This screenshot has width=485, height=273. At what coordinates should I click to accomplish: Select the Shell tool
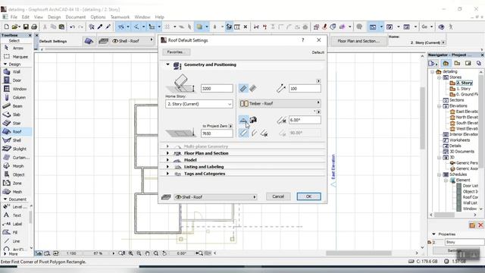point(16,140)
